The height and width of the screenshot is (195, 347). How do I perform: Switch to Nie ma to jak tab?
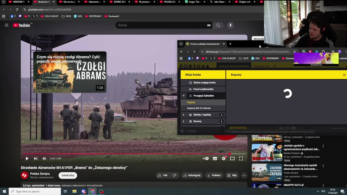(69, 2)
